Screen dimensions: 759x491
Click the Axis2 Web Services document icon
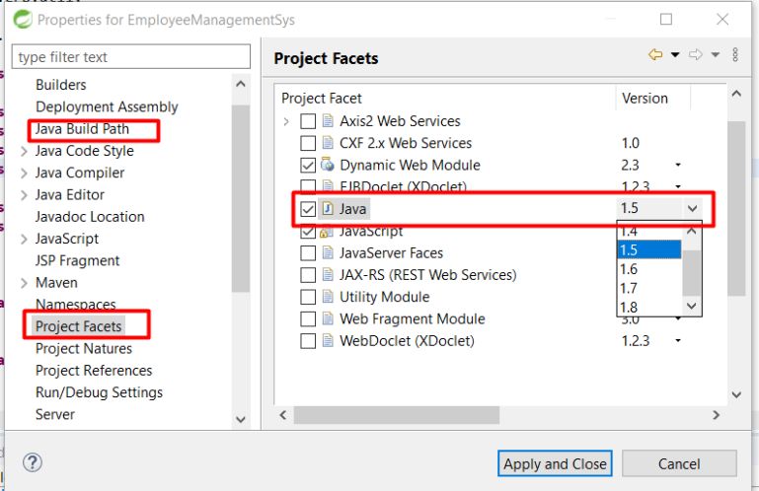tap(328, 120)
